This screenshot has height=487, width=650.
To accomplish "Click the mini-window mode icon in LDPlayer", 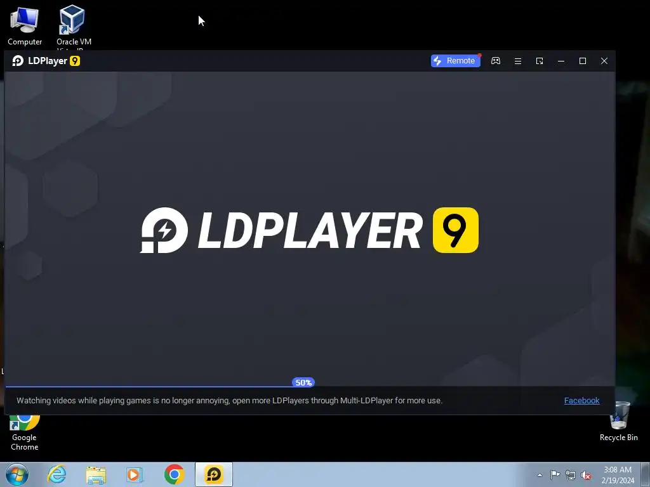I will tap(540, 61).
